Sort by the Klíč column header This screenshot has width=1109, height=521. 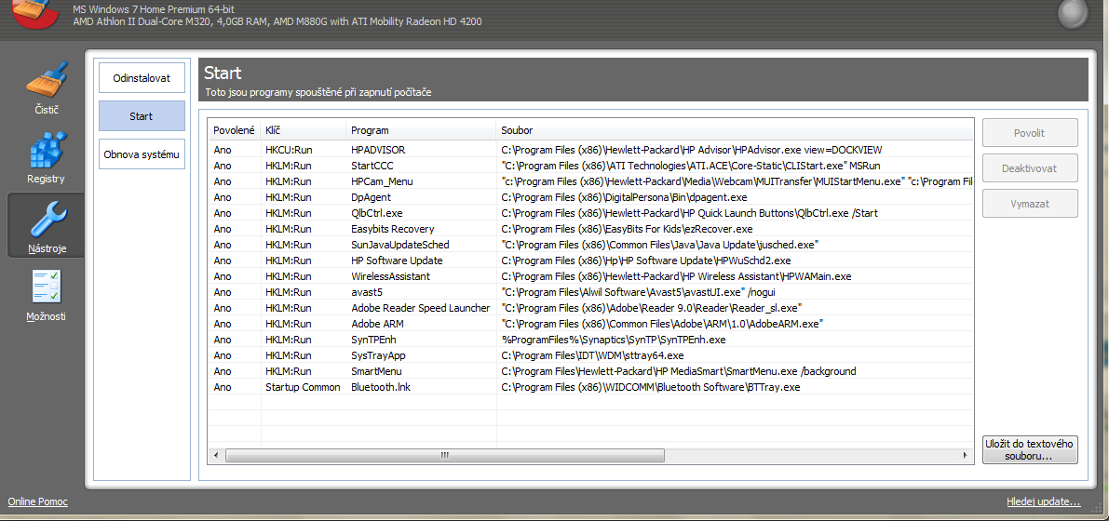[274, 130]
